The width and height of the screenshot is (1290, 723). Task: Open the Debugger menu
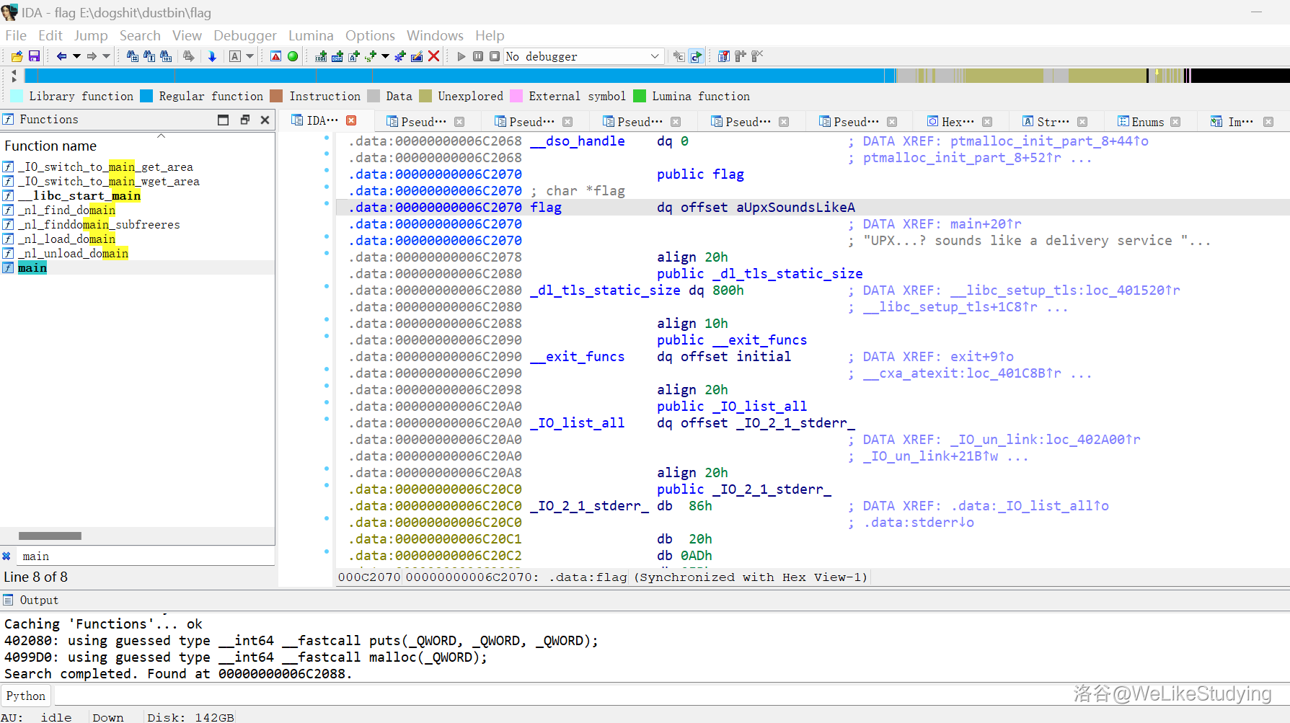(244, 35)
